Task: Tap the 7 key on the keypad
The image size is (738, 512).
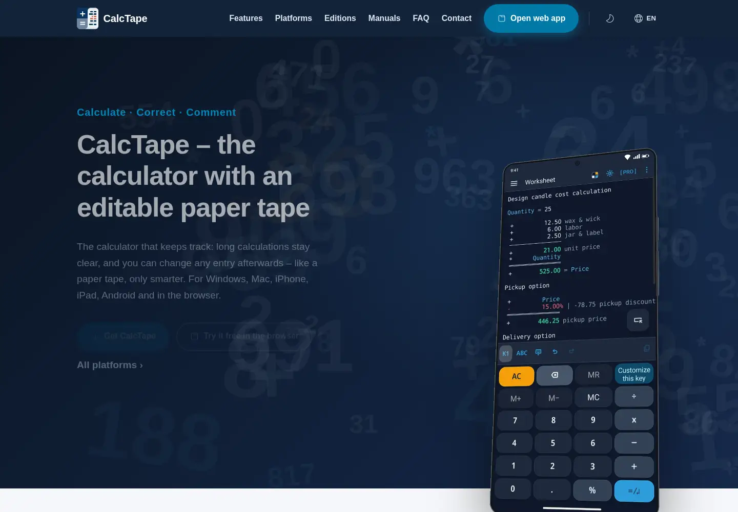Action: pos(515,421)
